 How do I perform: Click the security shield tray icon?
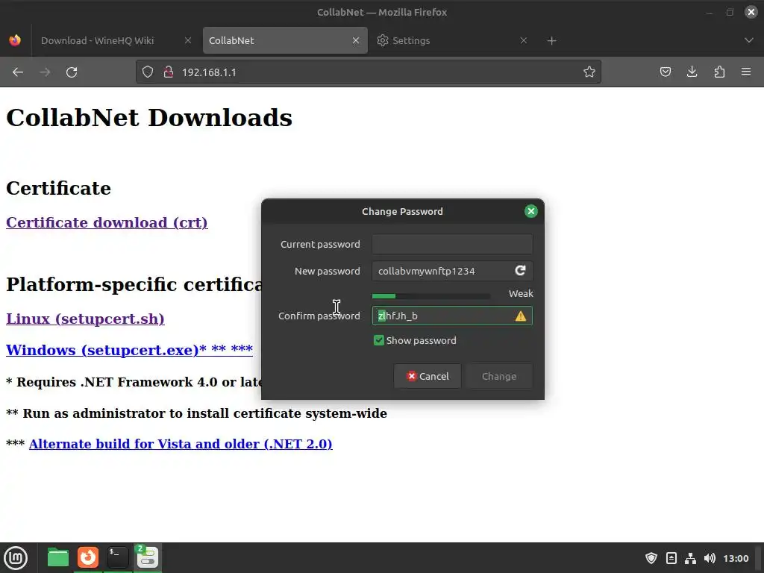(651, 558)
